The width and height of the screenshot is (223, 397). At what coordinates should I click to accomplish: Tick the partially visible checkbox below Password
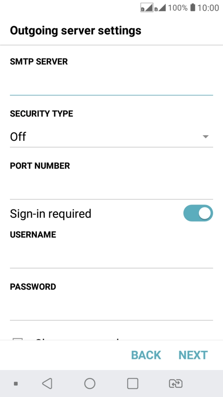click(x=18, y=339)
